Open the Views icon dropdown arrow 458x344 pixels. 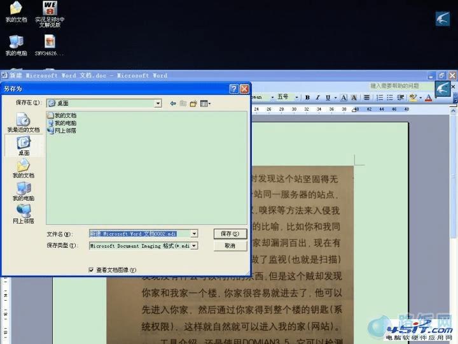pos(209,104)
